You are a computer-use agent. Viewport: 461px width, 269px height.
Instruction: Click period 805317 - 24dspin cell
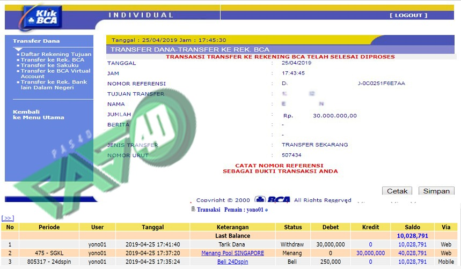tap(49, 261)
